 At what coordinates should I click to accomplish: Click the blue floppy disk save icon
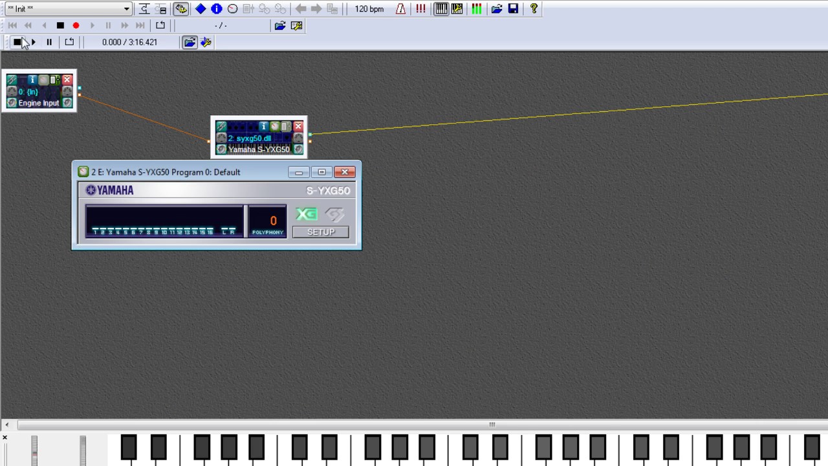point(513,9)
